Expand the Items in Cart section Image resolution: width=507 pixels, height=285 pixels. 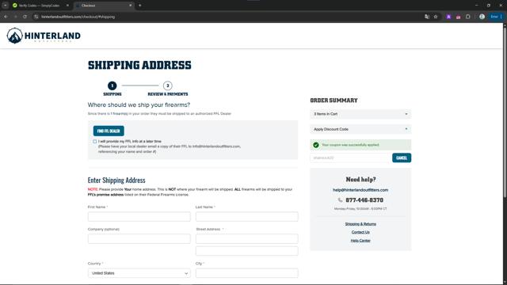[x=360, y=114]
